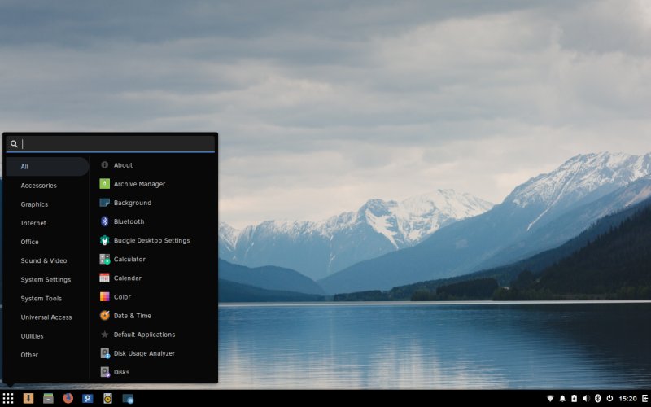
Task: Click the applications grid menu button
Action: [x=8, y=398]
